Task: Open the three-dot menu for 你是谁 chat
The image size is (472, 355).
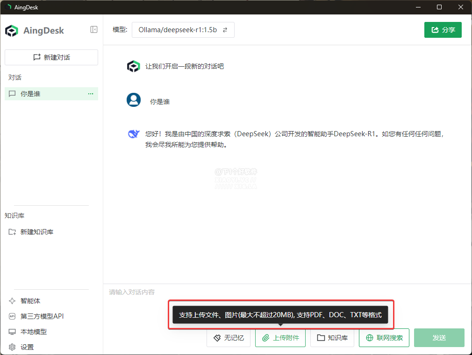Action: click(91, 94)
